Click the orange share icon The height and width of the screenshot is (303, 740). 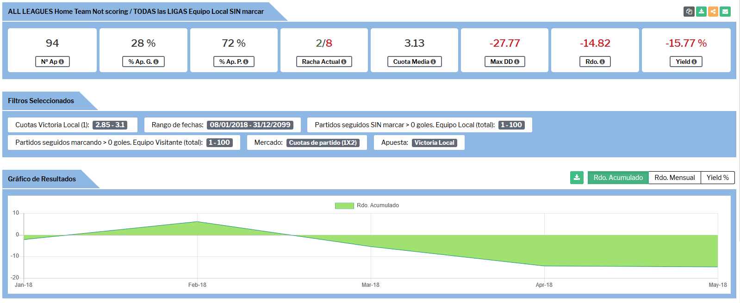click(713, 12)
